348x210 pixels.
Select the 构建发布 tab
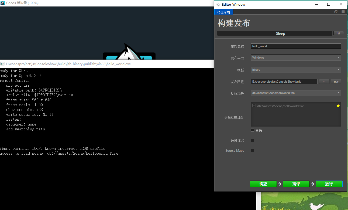[224, 12]
